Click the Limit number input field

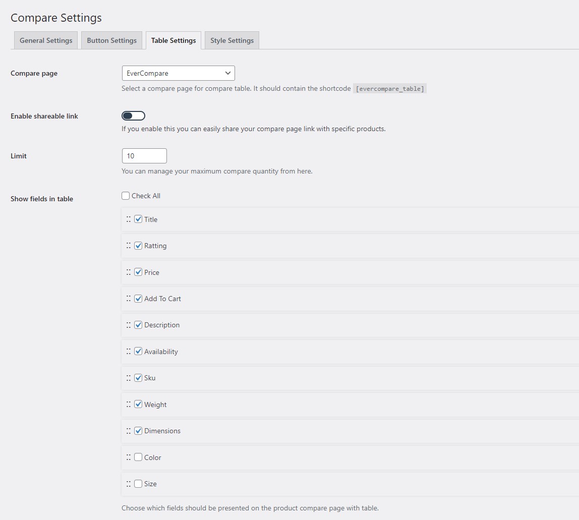(144, 156)
